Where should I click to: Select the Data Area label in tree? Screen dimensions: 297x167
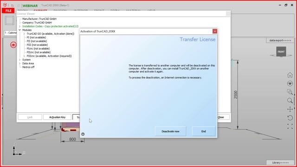pyautogui.click(x=28, y=64)
